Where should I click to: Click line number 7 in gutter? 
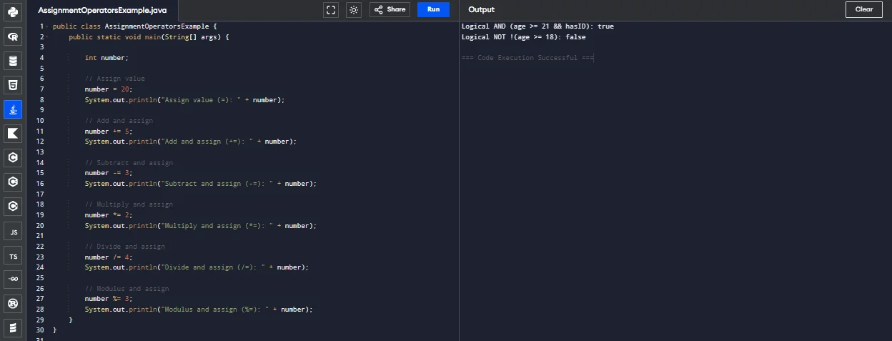coord(41,89)
